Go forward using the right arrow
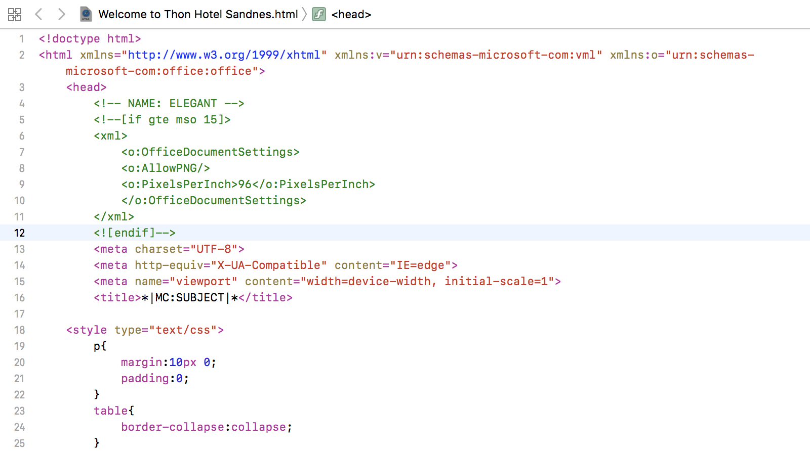 (x=61, y=14)
